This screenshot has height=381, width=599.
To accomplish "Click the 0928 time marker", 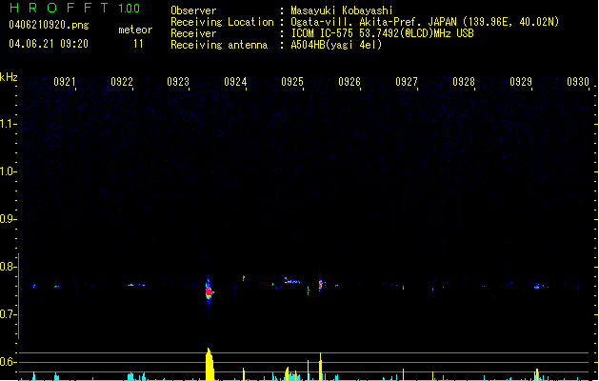I will point(464,82).
